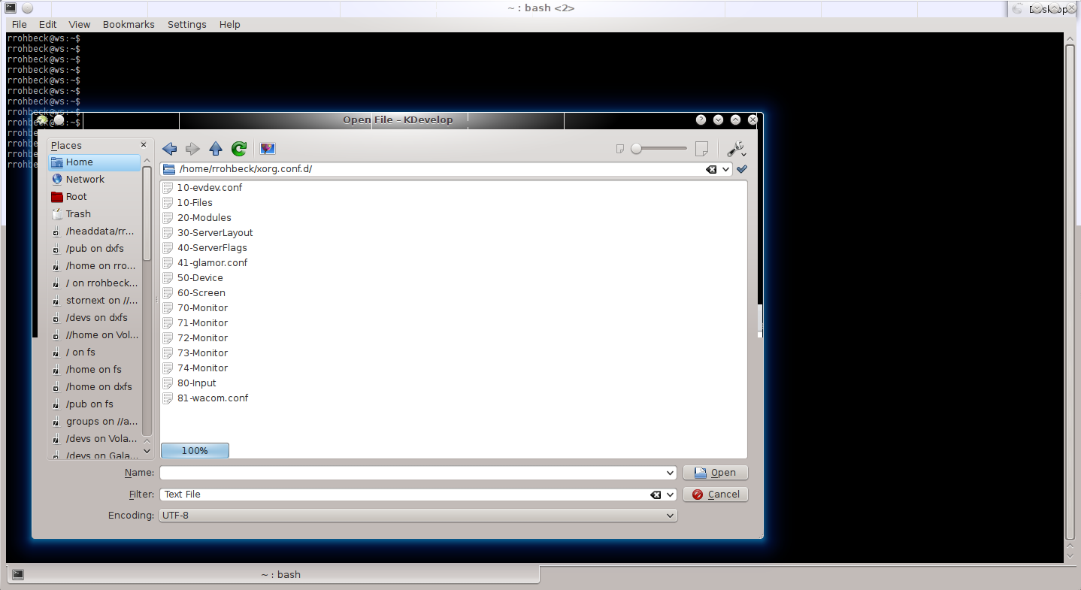
Task: Go up to the parent folder
Action: [216, 149]
